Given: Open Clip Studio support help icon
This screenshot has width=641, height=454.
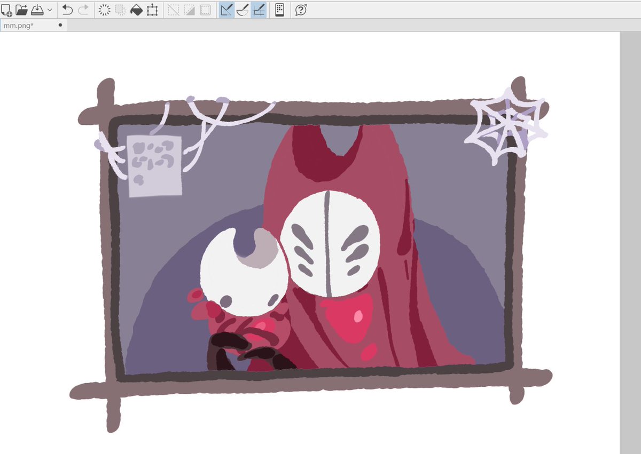Looking at the screenshot, I should [301, 10].
